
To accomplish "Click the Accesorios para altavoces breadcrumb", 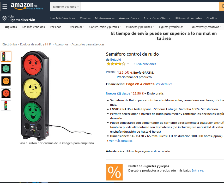I will click(88, 44).
